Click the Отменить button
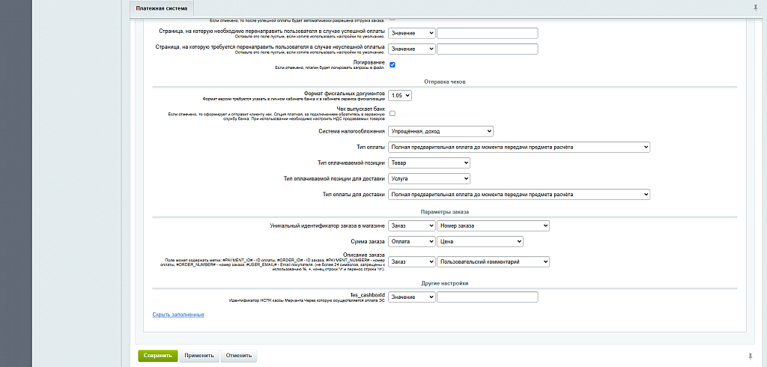 click(238, 356)
